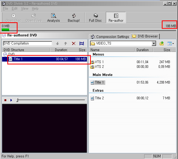Click Size header in DVD Browser

click(x=163, y=50)
